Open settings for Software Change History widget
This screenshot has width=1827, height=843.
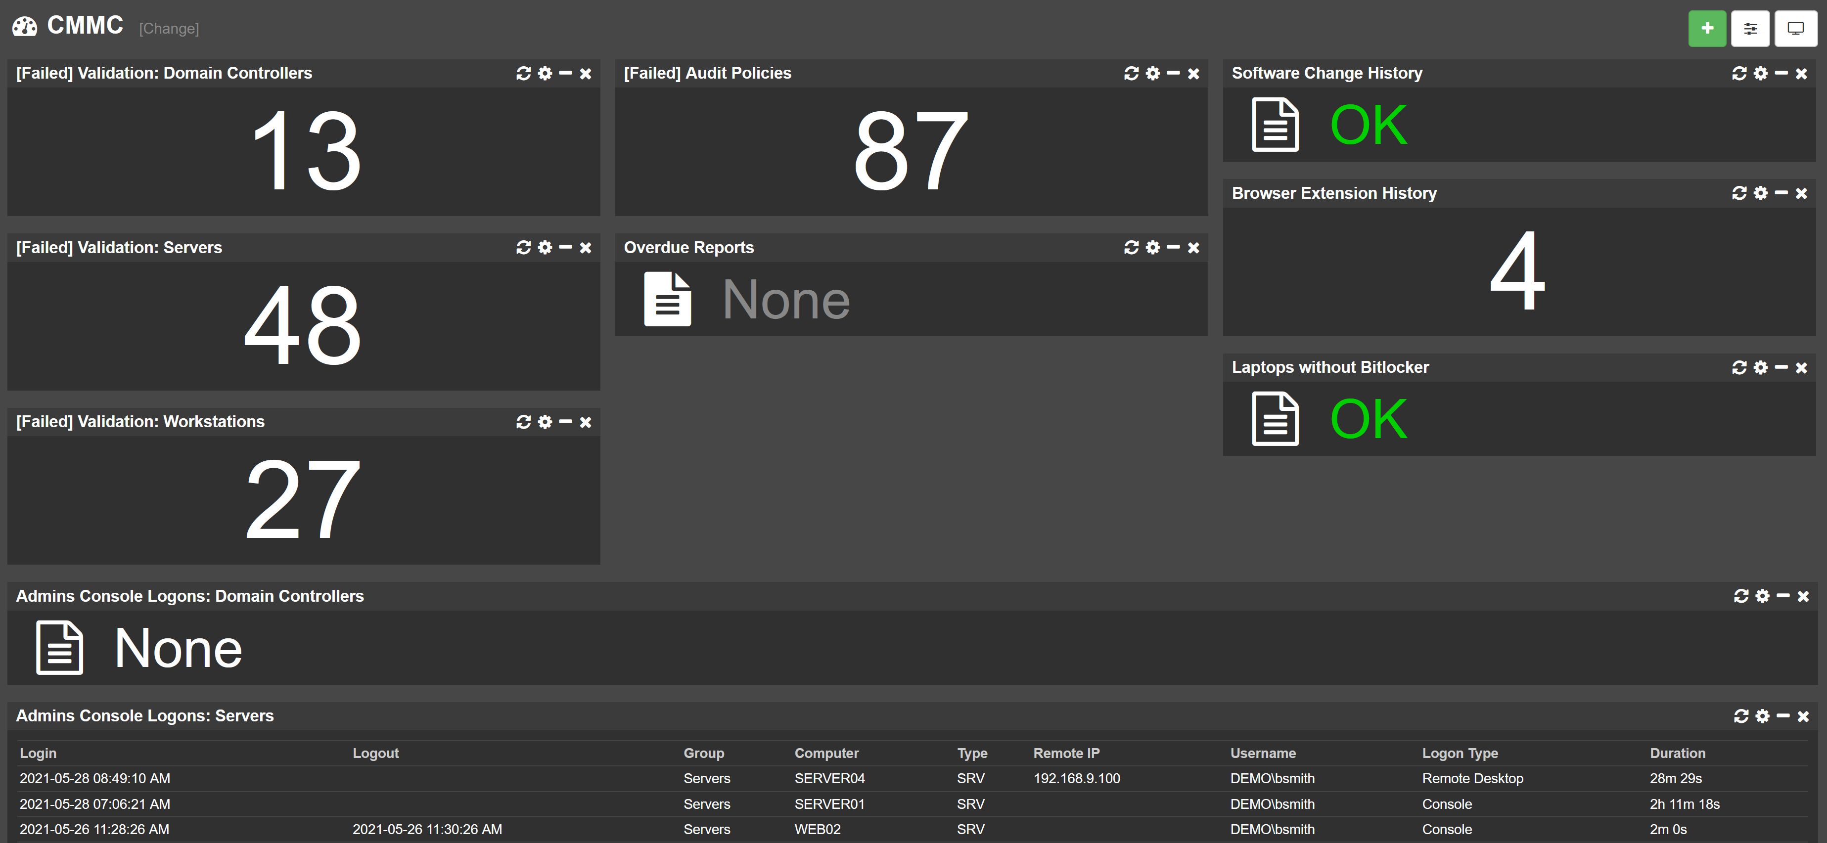tap(1760, 73)
